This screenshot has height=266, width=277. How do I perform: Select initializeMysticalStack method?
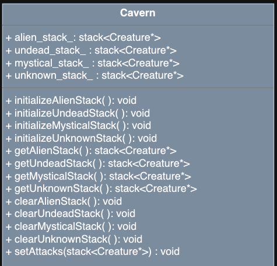[x=78, y=125]
